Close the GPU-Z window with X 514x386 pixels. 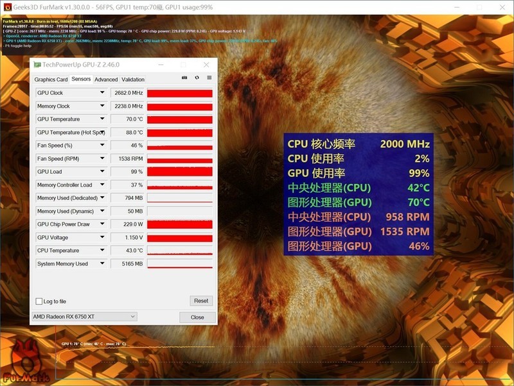click(206, 65)
